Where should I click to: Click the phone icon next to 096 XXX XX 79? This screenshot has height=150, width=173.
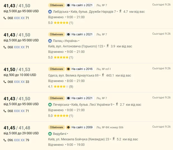click(x=5, y=140)
